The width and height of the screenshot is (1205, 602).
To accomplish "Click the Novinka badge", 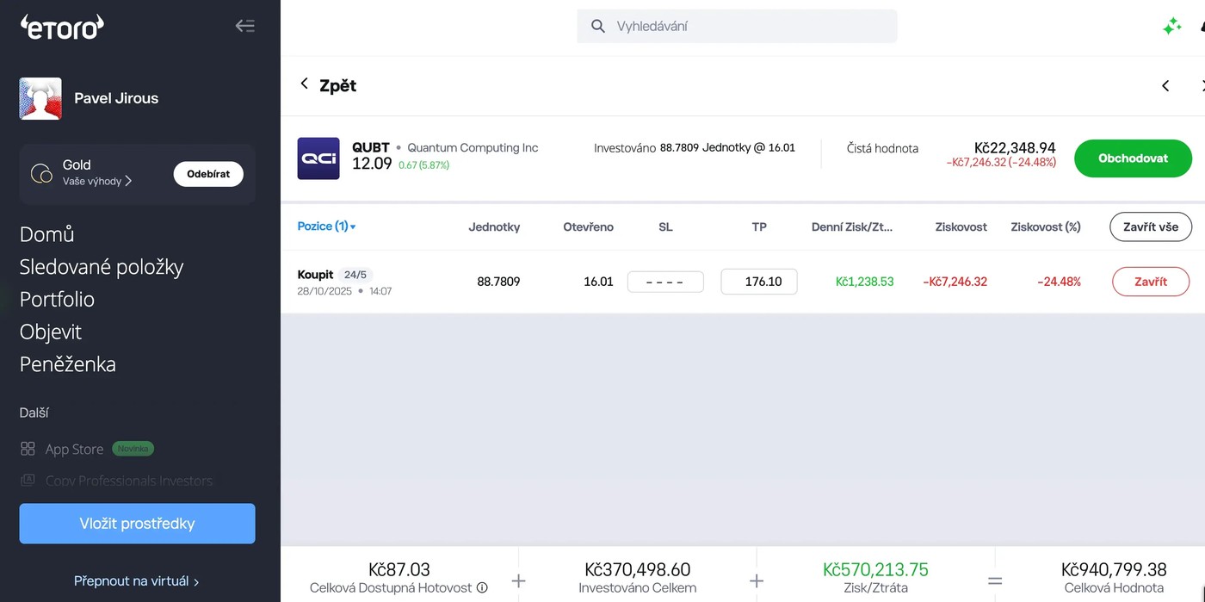I will 133,449.
